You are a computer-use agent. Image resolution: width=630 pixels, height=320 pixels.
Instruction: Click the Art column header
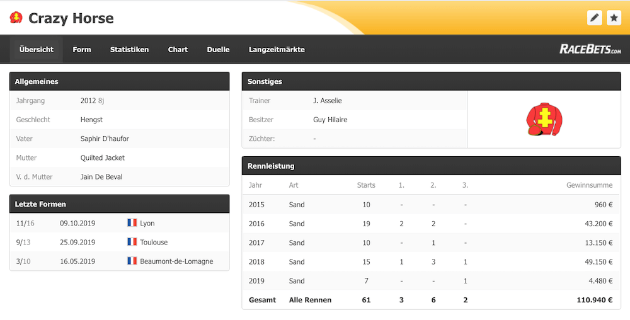(x=294, y=185)
